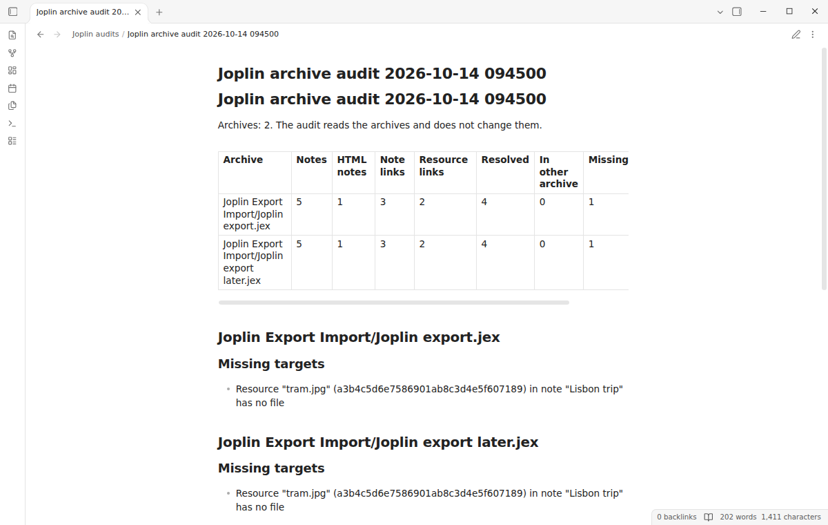828x525 pixels.
Task: Click the HTML notes column header
Action: [x=353, y=173]
